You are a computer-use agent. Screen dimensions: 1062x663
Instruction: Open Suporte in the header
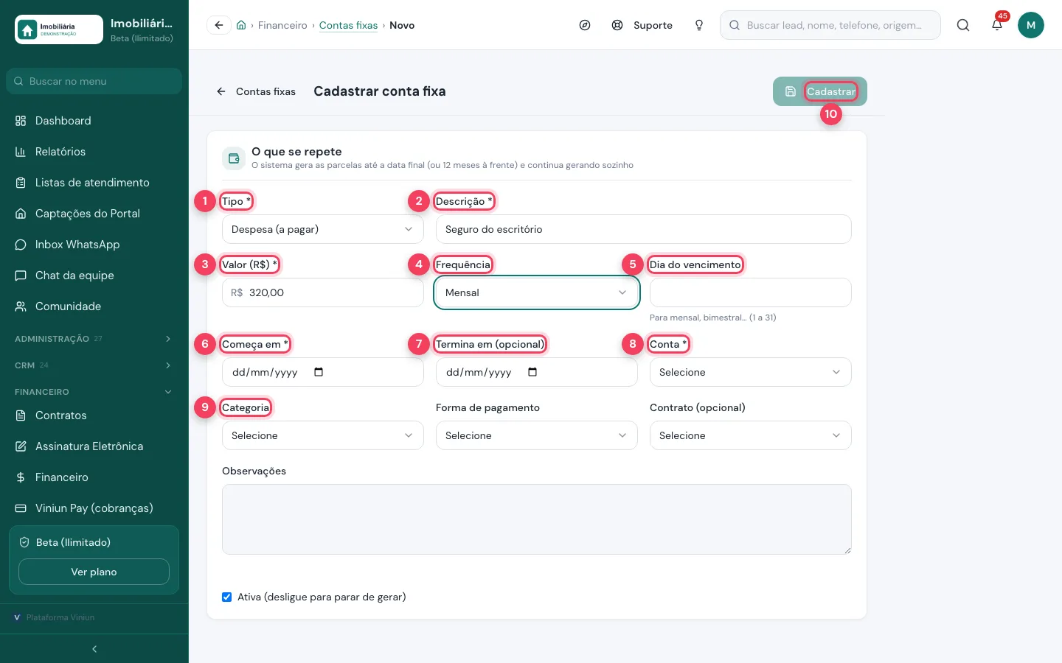642,25
